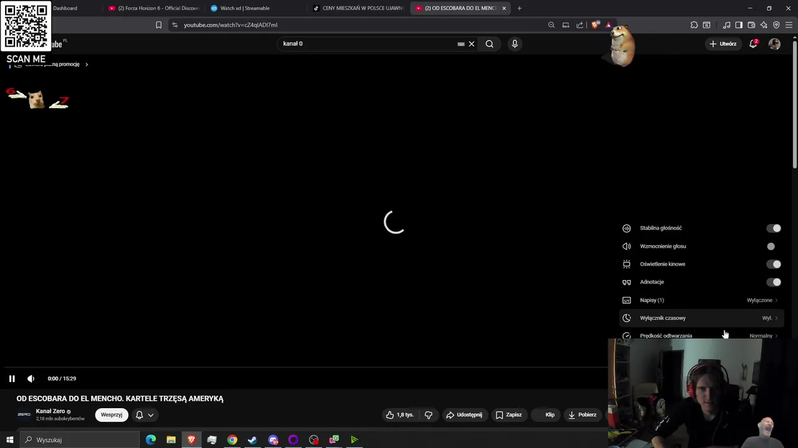Click the on-screen keyboard icon in search box
Image resolution: width=798 pixels, height=448 pixels.
click(x=461, y=44)
